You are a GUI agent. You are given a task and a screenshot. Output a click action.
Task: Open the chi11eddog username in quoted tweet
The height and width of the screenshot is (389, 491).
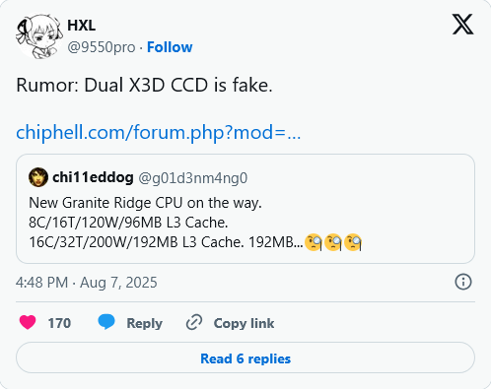[93, 177]
